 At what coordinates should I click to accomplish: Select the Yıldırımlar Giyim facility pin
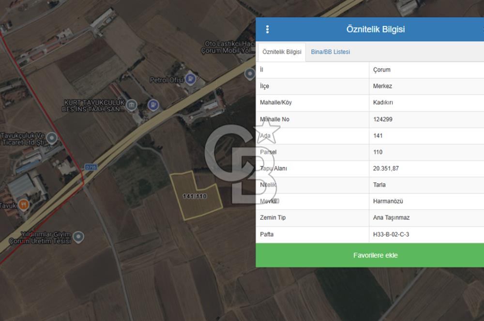(77, 237)
